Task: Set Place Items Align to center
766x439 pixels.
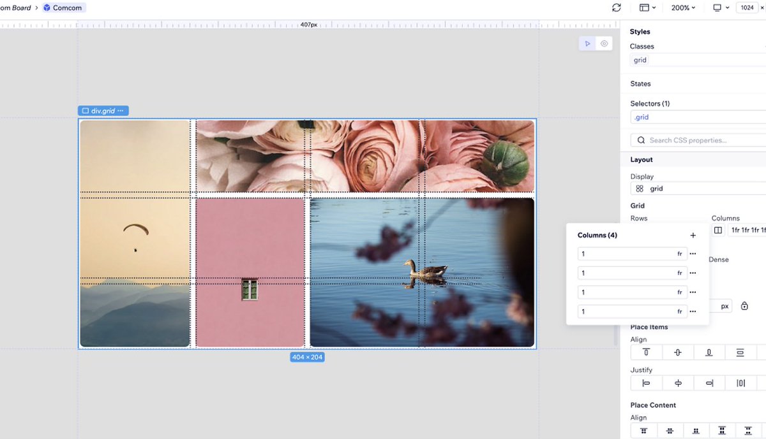Action: point(678,352)
